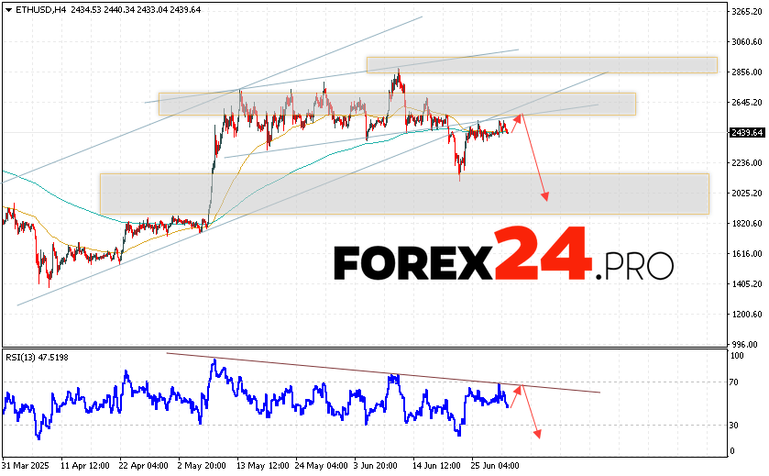This screenshot has height=476, width=769.
Task: Click the 2025.20 price axis label
Action: (x=746, y=194)
